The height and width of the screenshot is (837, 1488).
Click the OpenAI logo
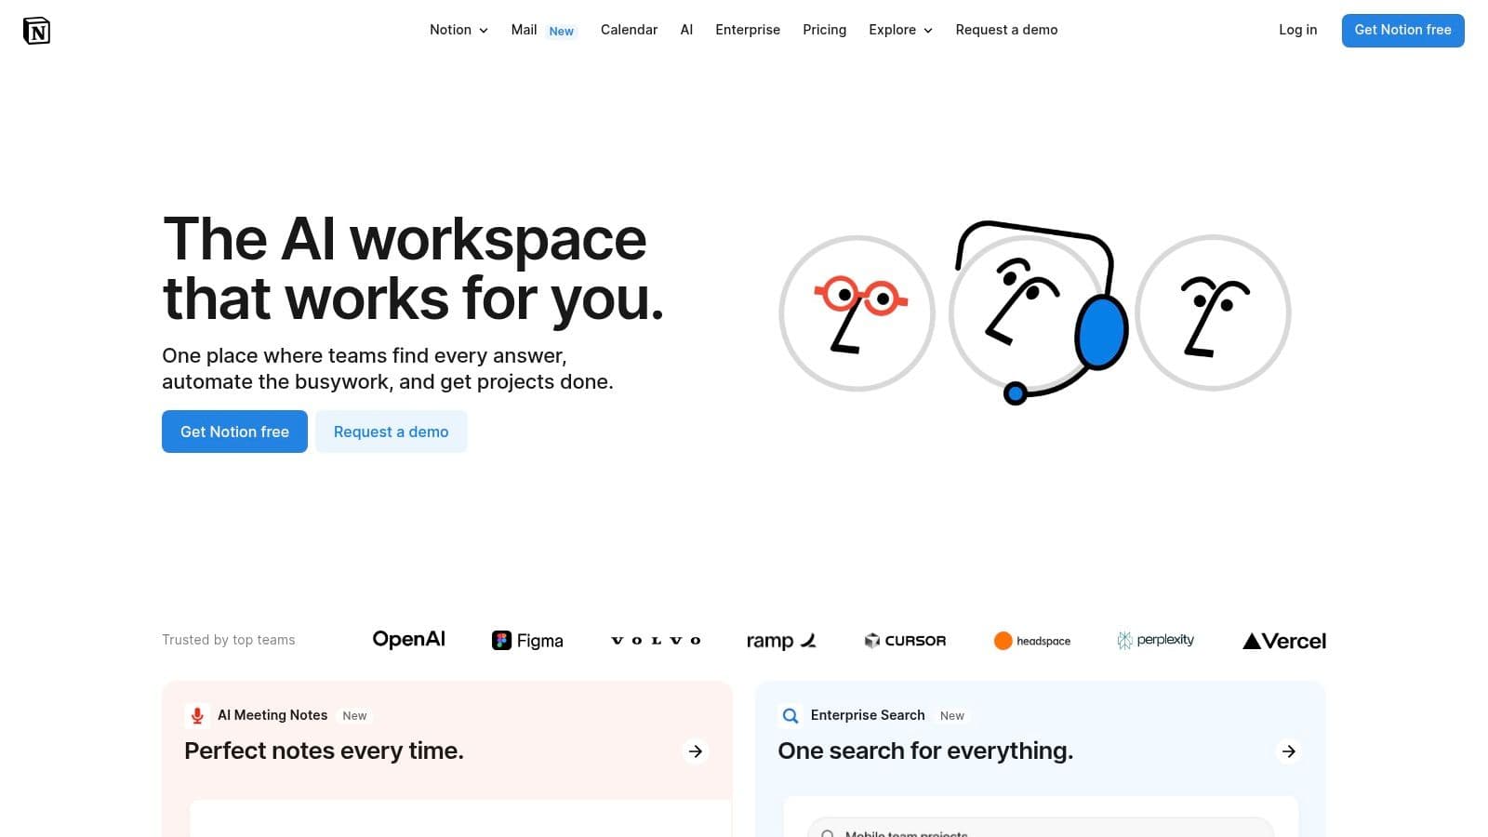(408, 640)
